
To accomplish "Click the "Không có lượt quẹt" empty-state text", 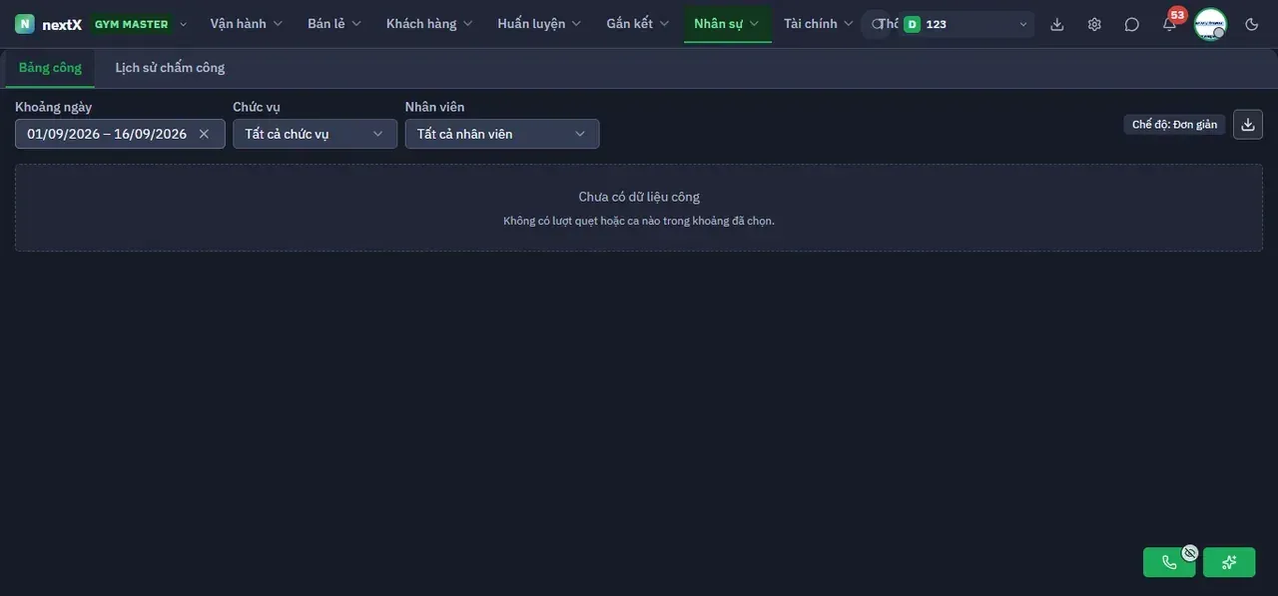I will [639, 221].
